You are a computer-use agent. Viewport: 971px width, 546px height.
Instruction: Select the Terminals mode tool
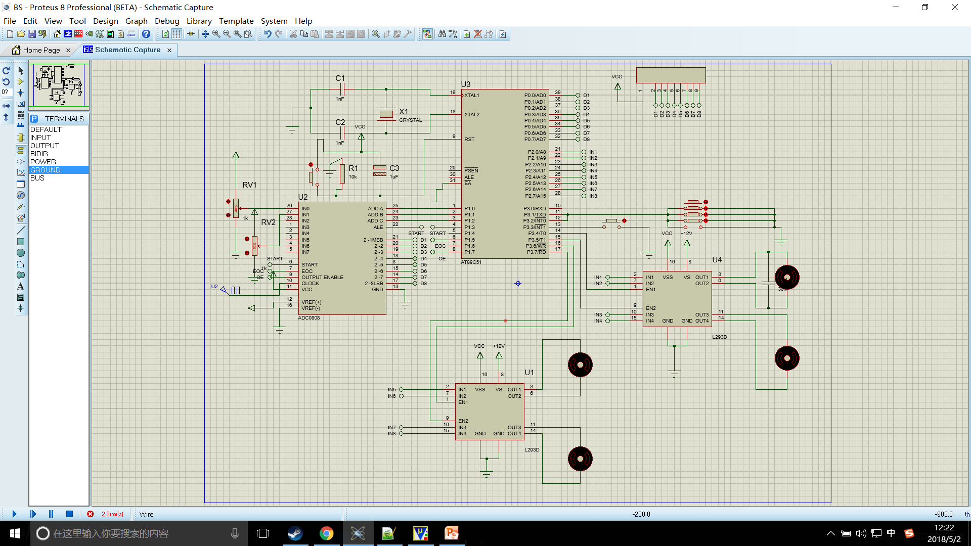21,150
